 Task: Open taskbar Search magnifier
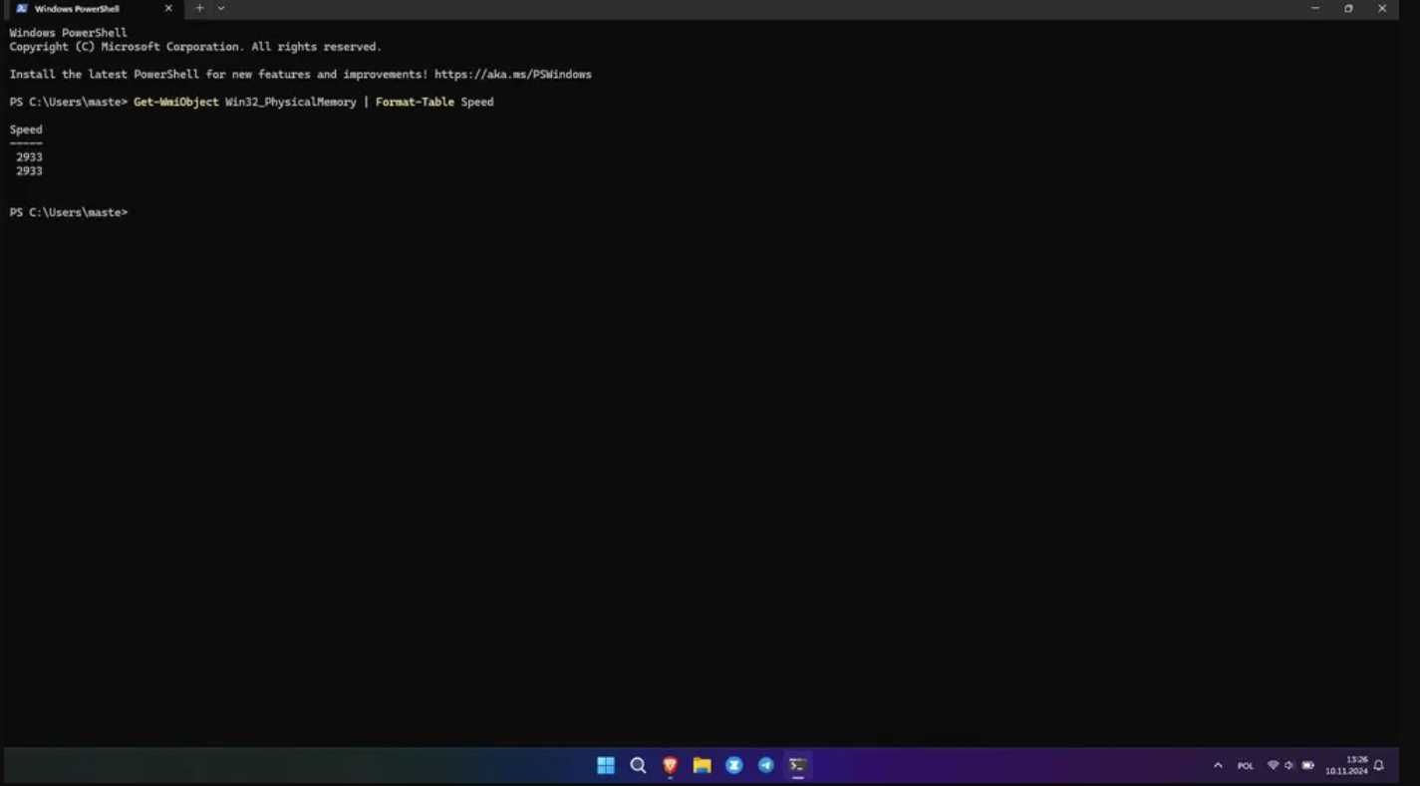pyautogui.click(x=638, y=765)
